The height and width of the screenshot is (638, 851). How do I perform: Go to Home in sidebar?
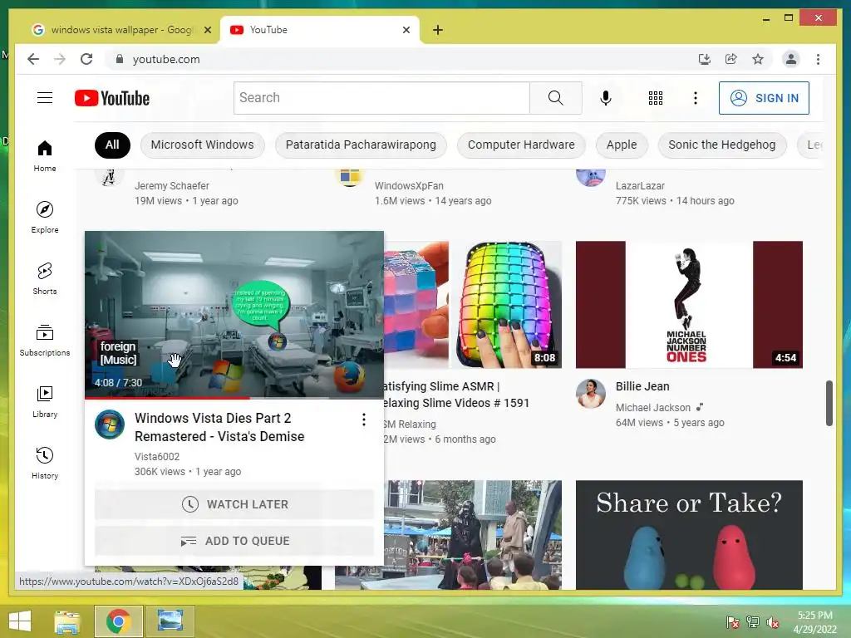(x=45, y=156)
